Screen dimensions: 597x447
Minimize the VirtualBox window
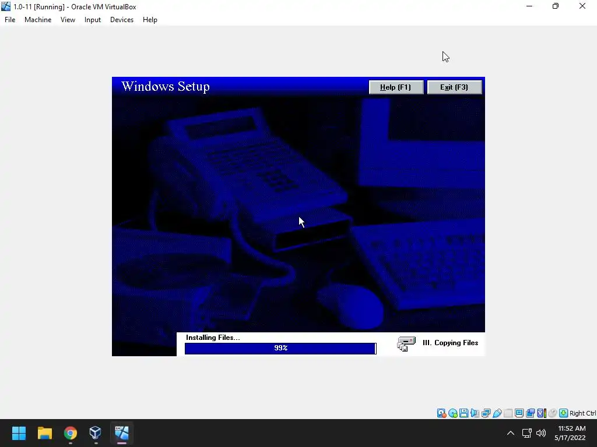(529, 6)
